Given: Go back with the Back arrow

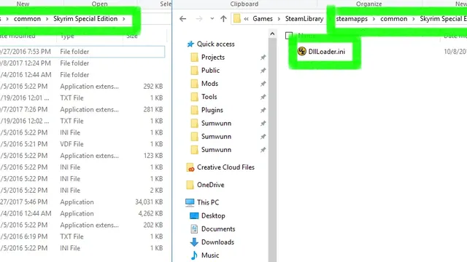Looking at the screenshot, I should (183, 19).
